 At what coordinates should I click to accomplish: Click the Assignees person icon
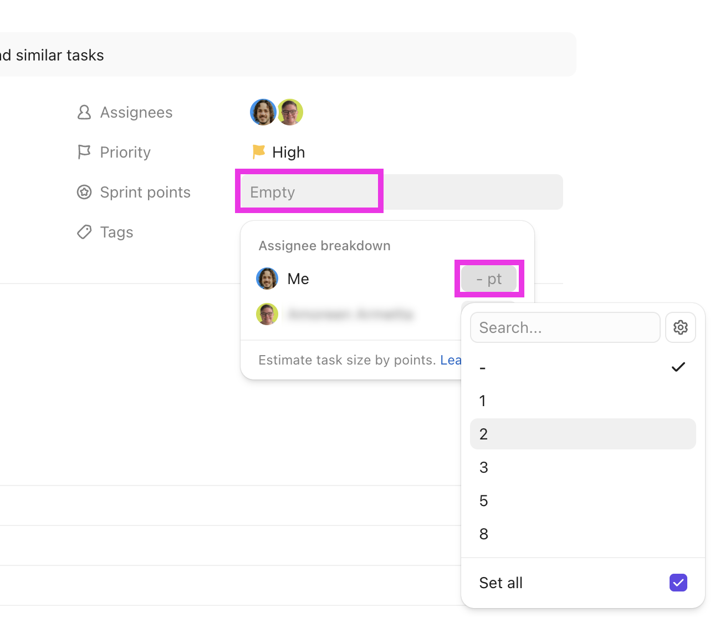(84, 112)
